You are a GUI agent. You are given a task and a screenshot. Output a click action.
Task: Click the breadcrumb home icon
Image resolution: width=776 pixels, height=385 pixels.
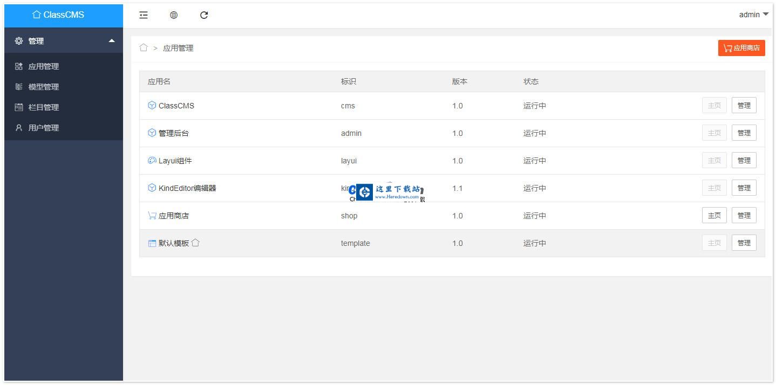144,47
